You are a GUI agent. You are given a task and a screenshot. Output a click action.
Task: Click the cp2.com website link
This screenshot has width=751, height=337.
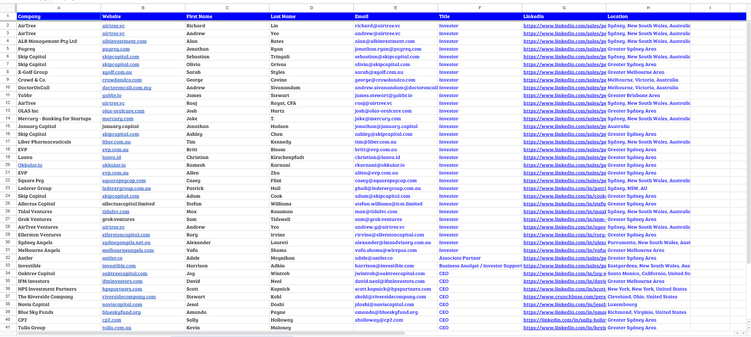coord(111,320)
